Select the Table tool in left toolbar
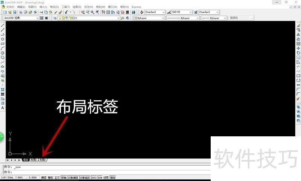 tap(3, 103)
